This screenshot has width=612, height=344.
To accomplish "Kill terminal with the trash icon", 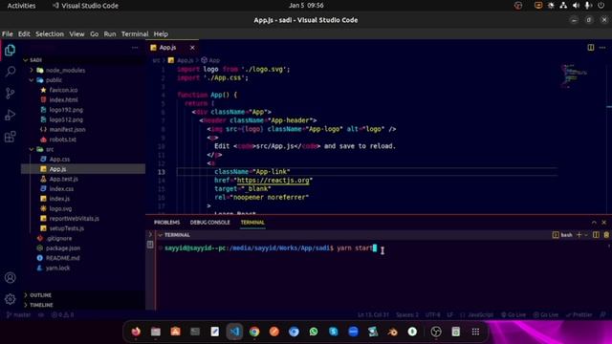I will tap(606, 235).
